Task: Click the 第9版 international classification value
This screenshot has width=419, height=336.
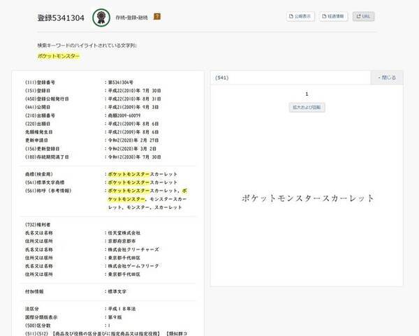Action: tap(115, 316)
